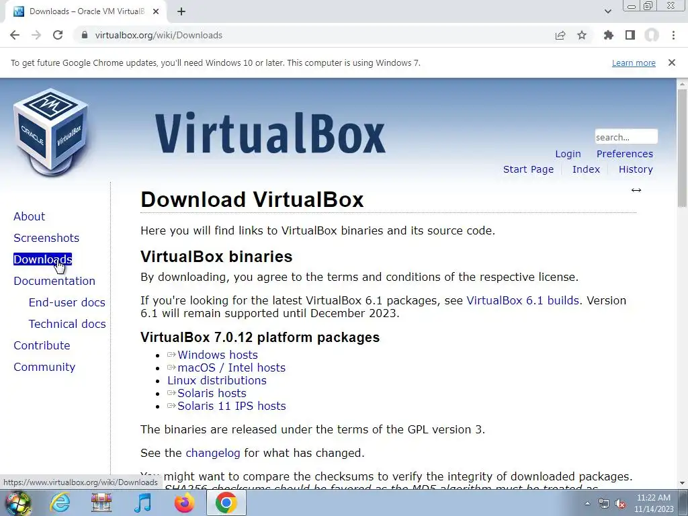
Task: Open the changelog link
Action: point(213,453)
